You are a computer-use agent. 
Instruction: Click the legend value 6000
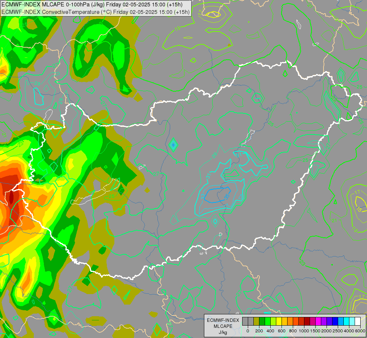tap(360, 331)
